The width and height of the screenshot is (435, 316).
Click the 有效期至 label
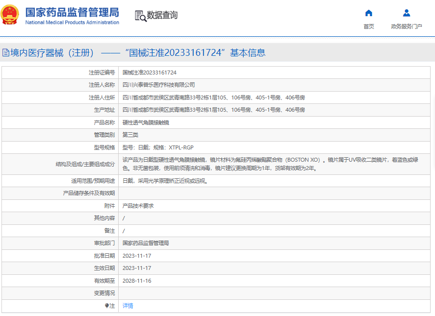[x=104, y=281]
